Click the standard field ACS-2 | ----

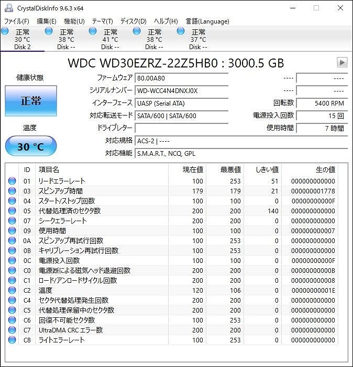click(x=241, y=141)
